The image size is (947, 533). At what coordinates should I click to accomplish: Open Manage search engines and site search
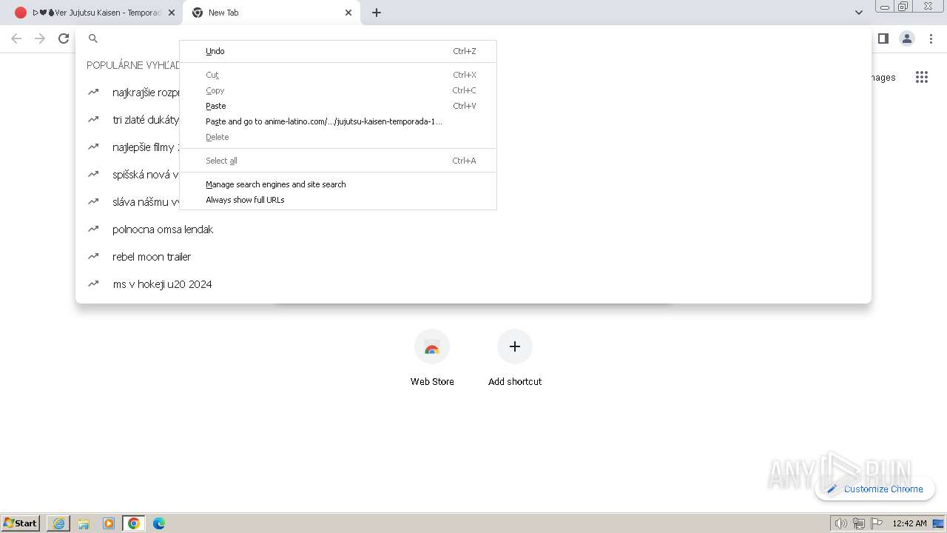click(x=338, y=184)
